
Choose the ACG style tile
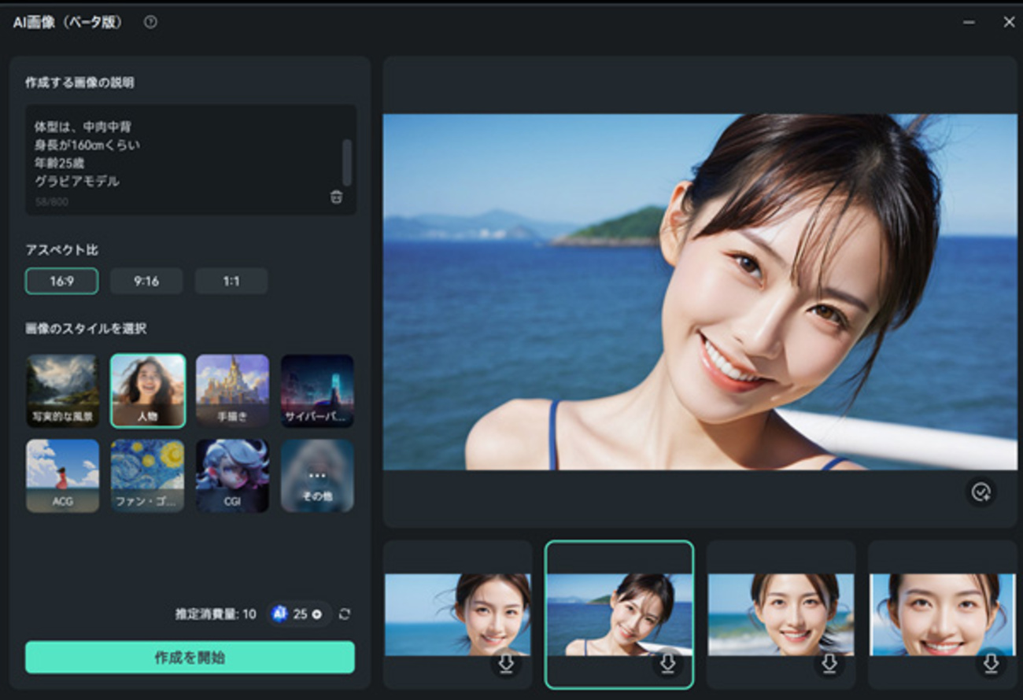click(x=62, y=476)
